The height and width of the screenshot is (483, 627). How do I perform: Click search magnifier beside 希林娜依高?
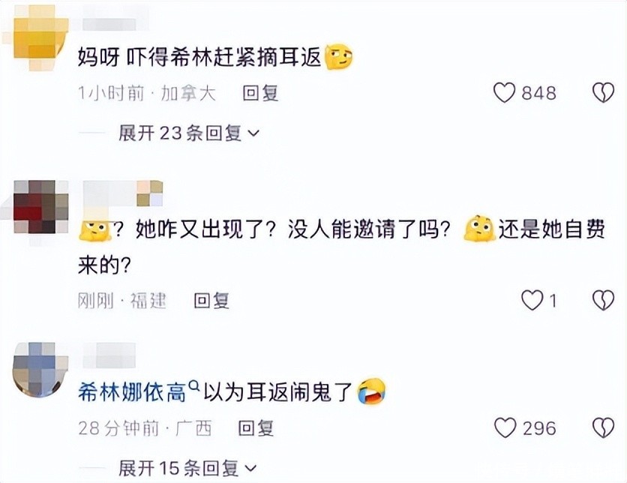(x=193, y=385)
